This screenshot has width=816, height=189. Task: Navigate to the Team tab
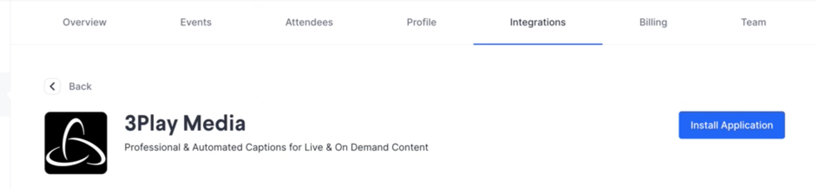point(753,22)
